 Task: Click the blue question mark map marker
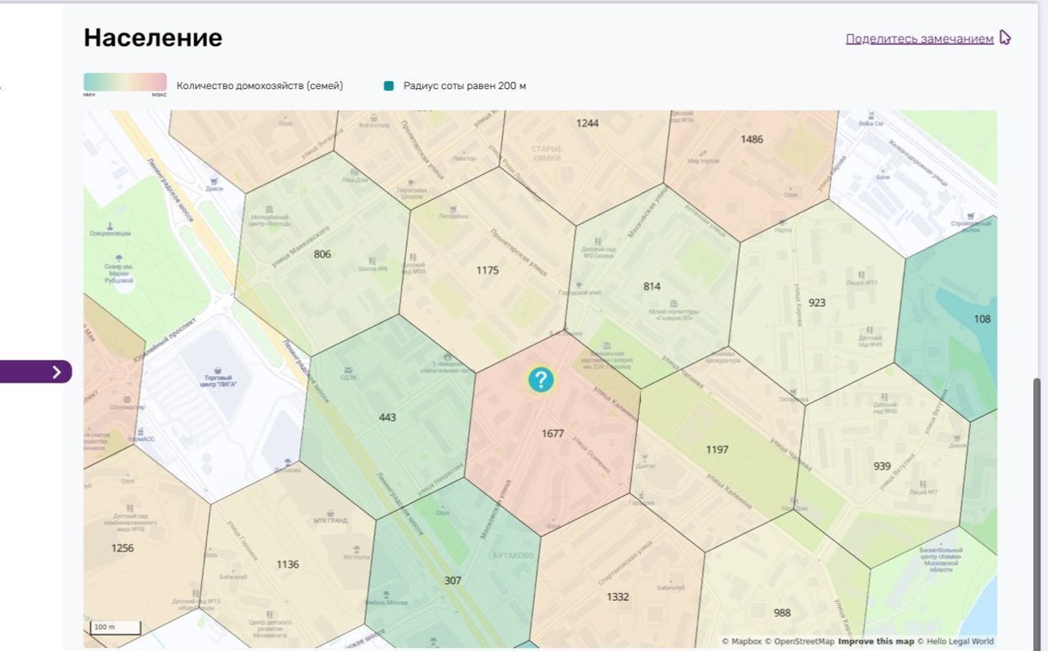[x=540, y=379]
